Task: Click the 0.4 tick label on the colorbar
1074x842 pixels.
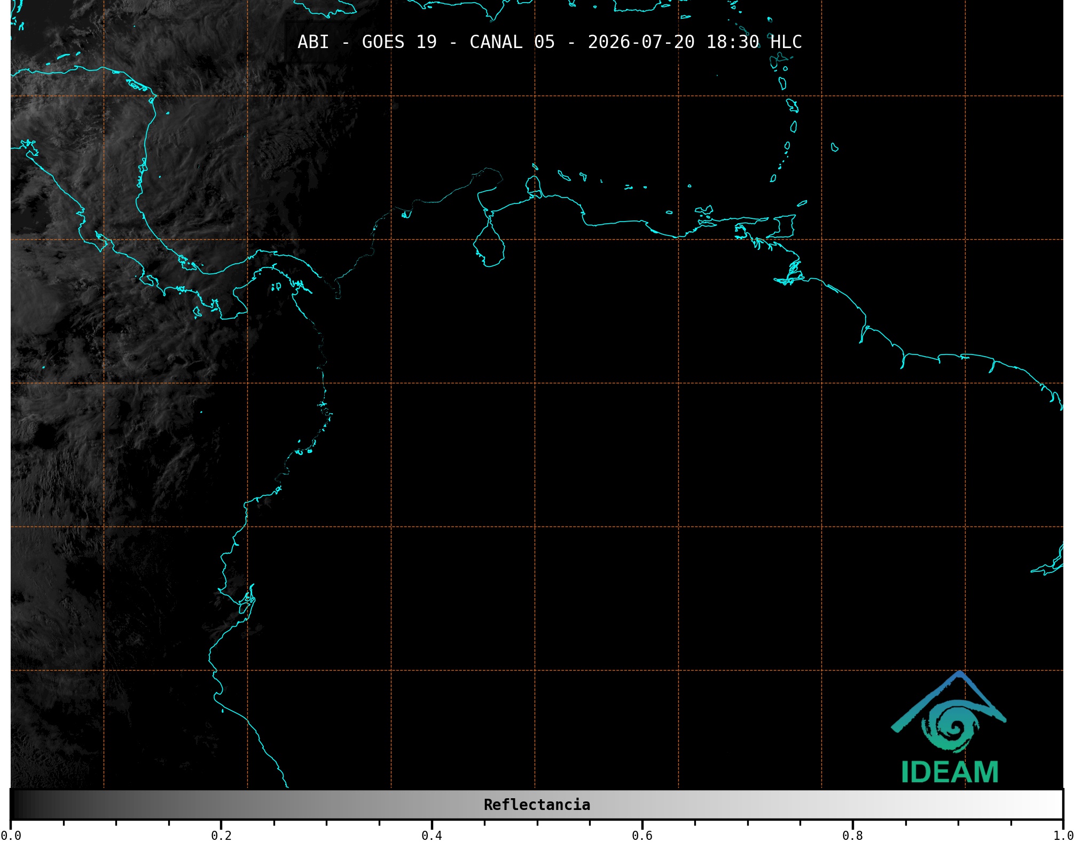Action: click(432, 836)
